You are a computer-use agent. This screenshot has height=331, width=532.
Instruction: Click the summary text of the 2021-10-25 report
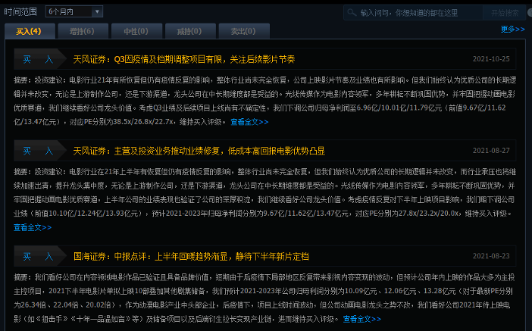(x=264, y=101)
